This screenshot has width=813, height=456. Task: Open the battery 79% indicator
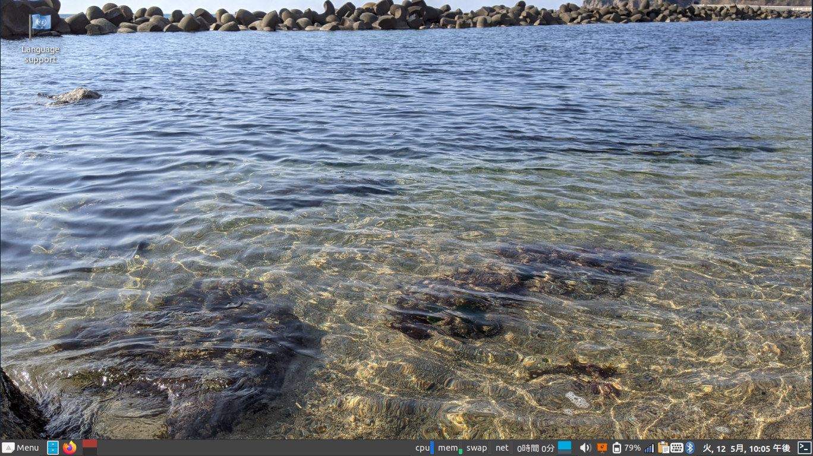tap(626, 448)
